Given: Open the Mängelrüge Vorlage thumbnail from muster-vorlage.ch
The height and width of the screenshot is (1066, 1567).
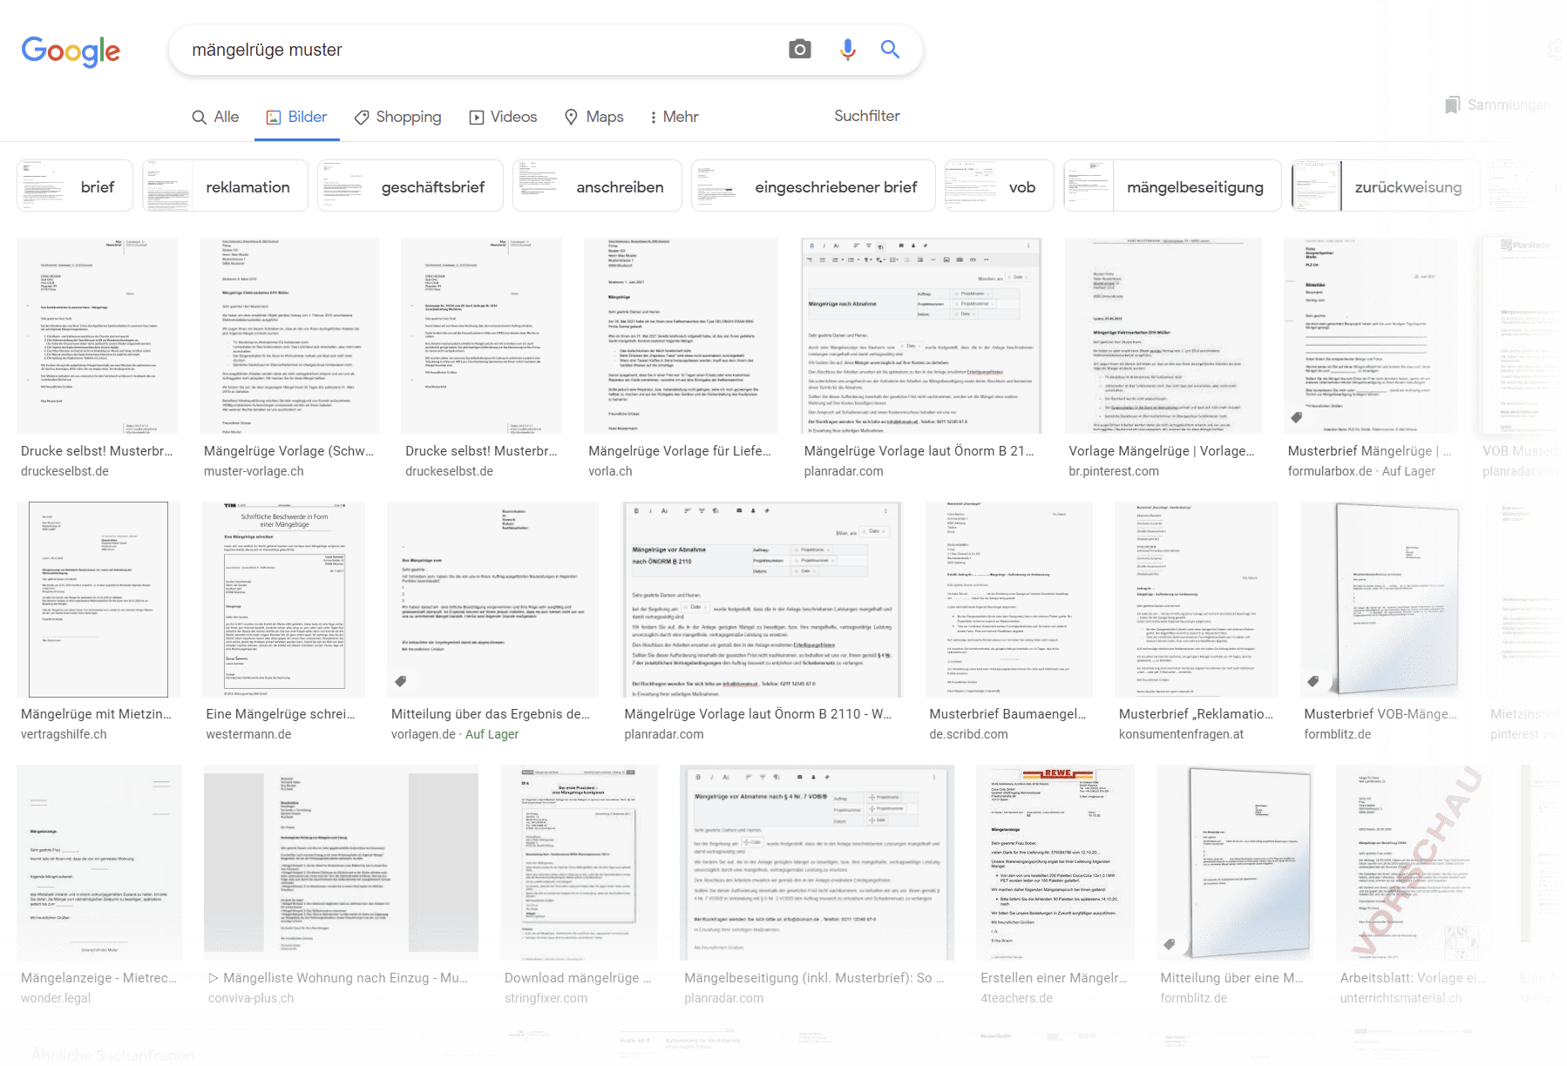Looking at the screenshot, I should tap(289, 335).
